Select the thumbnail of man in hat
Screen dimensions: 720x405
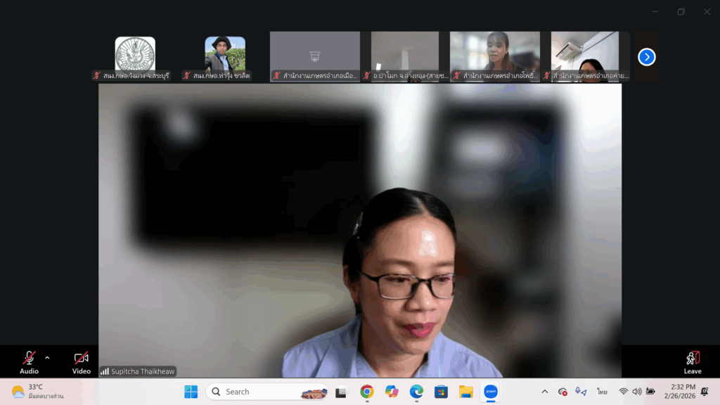tap(225, 54)
